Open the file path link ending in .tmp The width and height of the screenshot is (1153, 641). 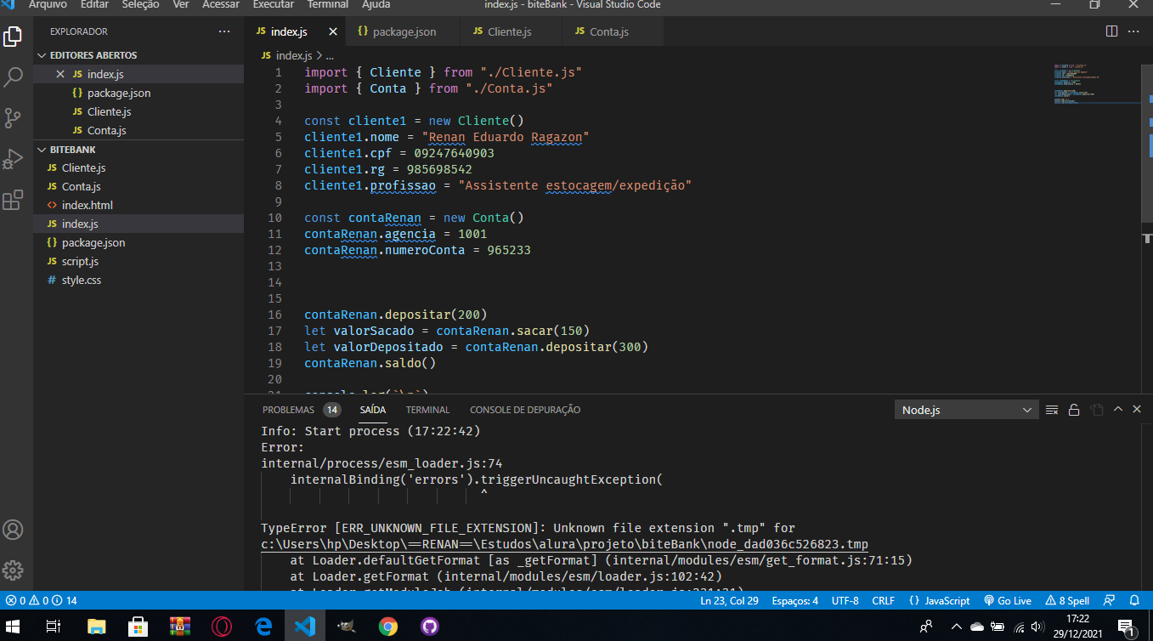click(x=564, y=544)
